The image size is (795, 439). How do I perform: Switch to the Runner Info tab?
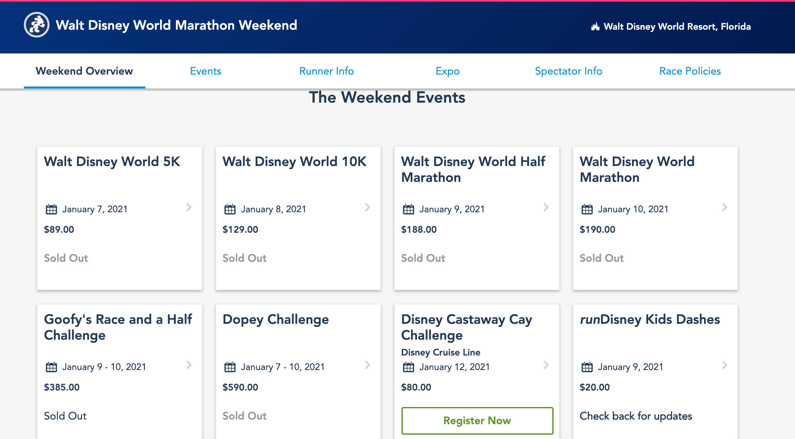tap(326, 71)
